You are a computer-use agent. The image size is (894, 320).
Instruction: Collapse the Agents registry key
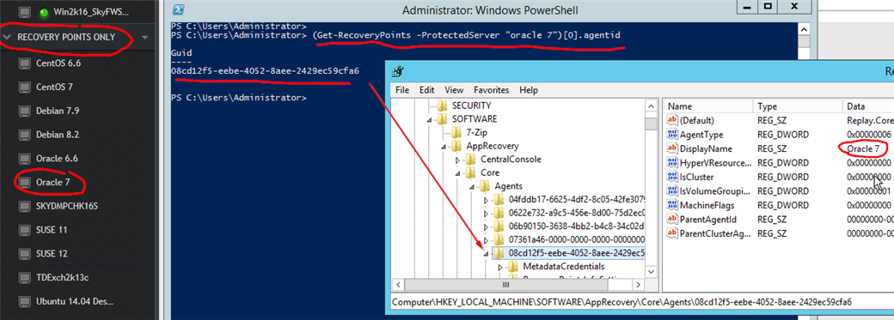[473, 187]
